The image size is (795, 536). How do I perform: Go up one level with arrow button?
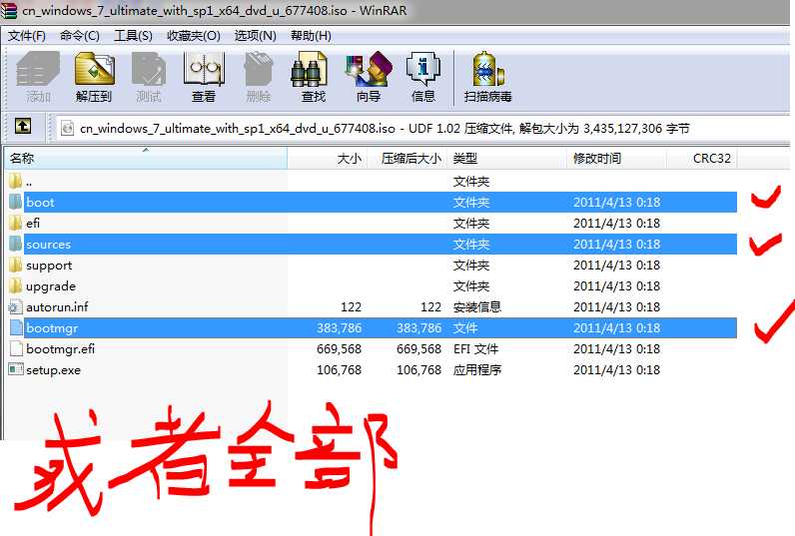pyautogui.click(x=23, y=126)
